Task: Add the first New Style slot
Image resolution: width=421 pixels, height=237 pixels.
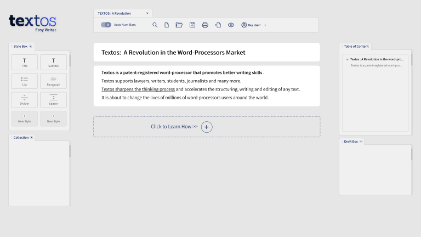Action: click(x=25, y=119)
